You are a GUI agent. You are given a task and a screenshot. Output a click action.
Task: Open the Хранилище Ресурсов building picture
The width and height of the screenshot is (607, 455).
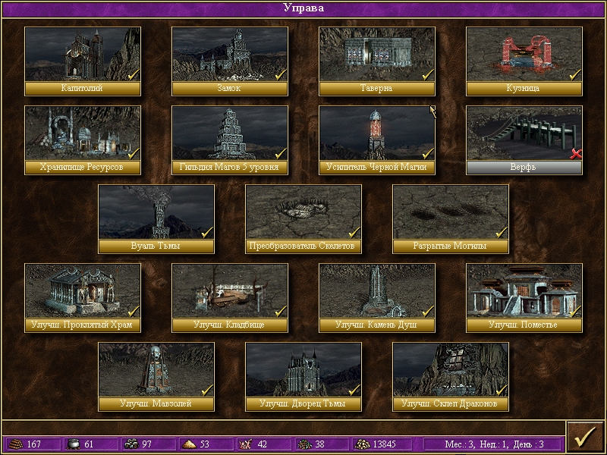click(x=83, y=133)
